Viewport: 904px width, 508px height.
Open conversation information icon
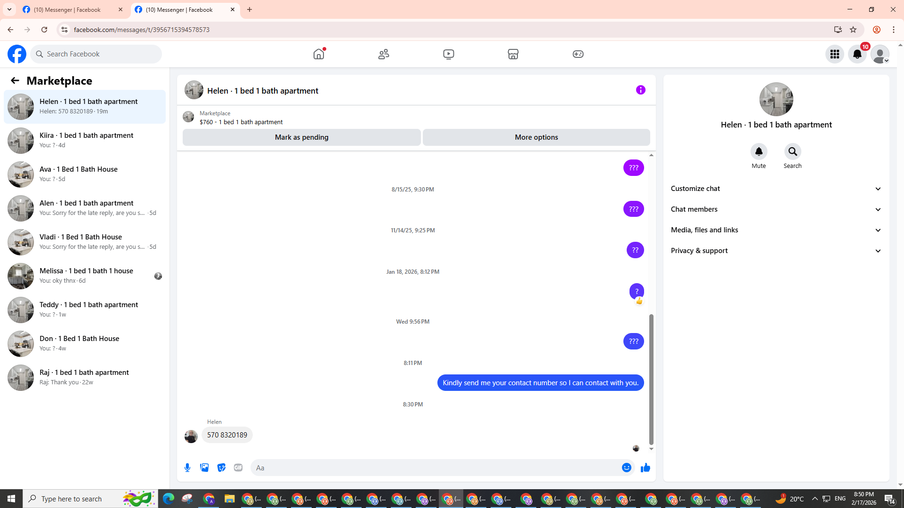tap(640, 90)
